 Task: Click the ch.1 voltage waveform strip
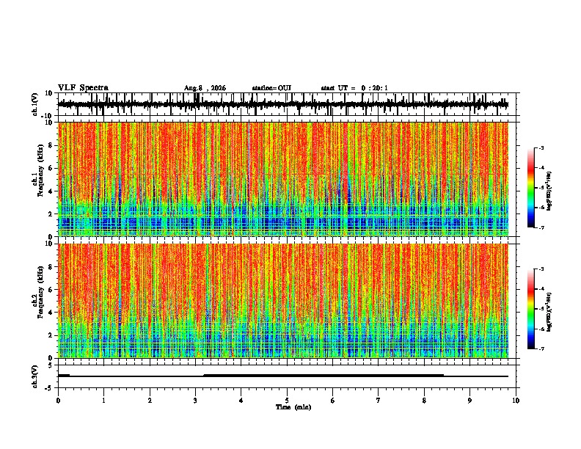tap(283, 104)
